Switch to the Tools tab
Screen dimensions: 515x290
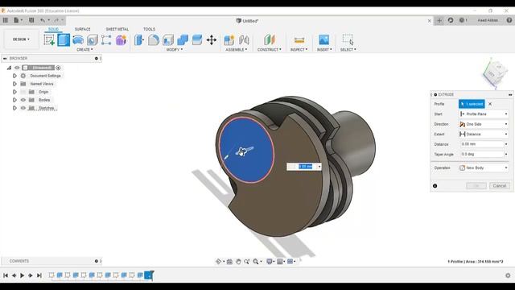click(x=149, y=29)
